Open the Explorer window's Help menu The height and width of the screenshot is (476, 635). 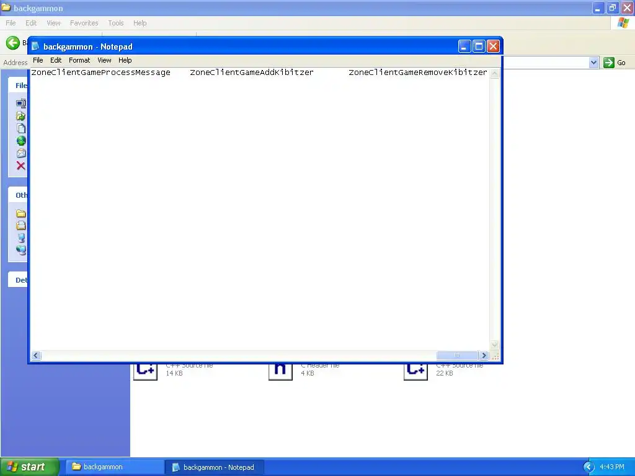(x=140, y=23)
